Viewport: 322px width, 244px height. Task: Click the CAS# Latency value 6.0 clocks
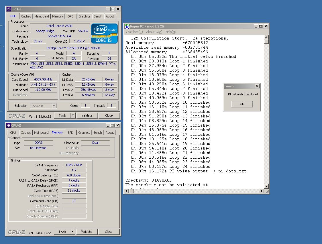tap(74, 175)
